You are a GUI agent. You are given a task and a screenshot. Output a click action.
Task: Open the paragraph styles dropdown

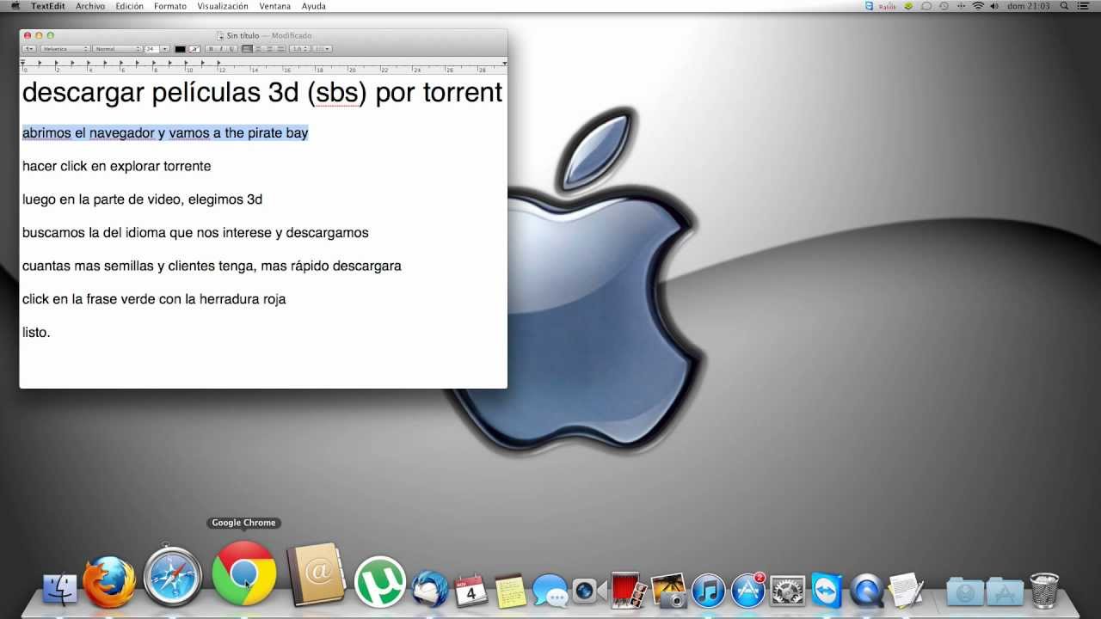29,49
